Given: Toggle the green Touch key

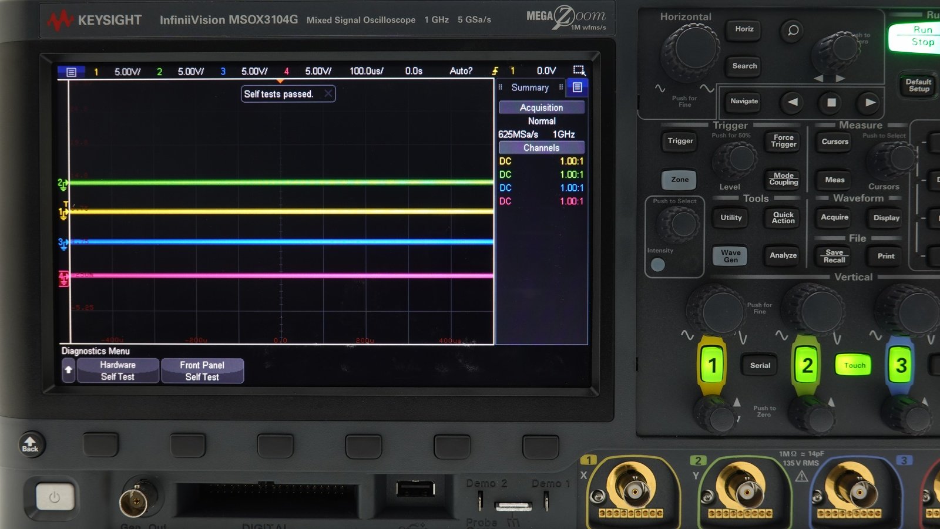Looking at the screenshot, I should 855,365.
